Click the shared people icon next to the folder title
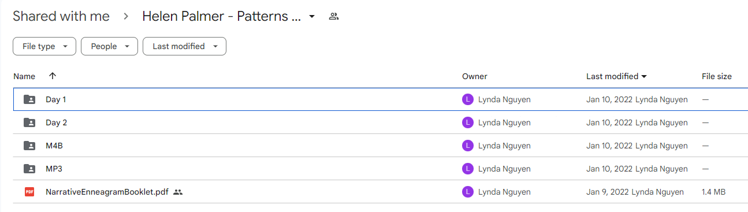The width and height of the screenshot is (748, 212). (x=333, y=16)
